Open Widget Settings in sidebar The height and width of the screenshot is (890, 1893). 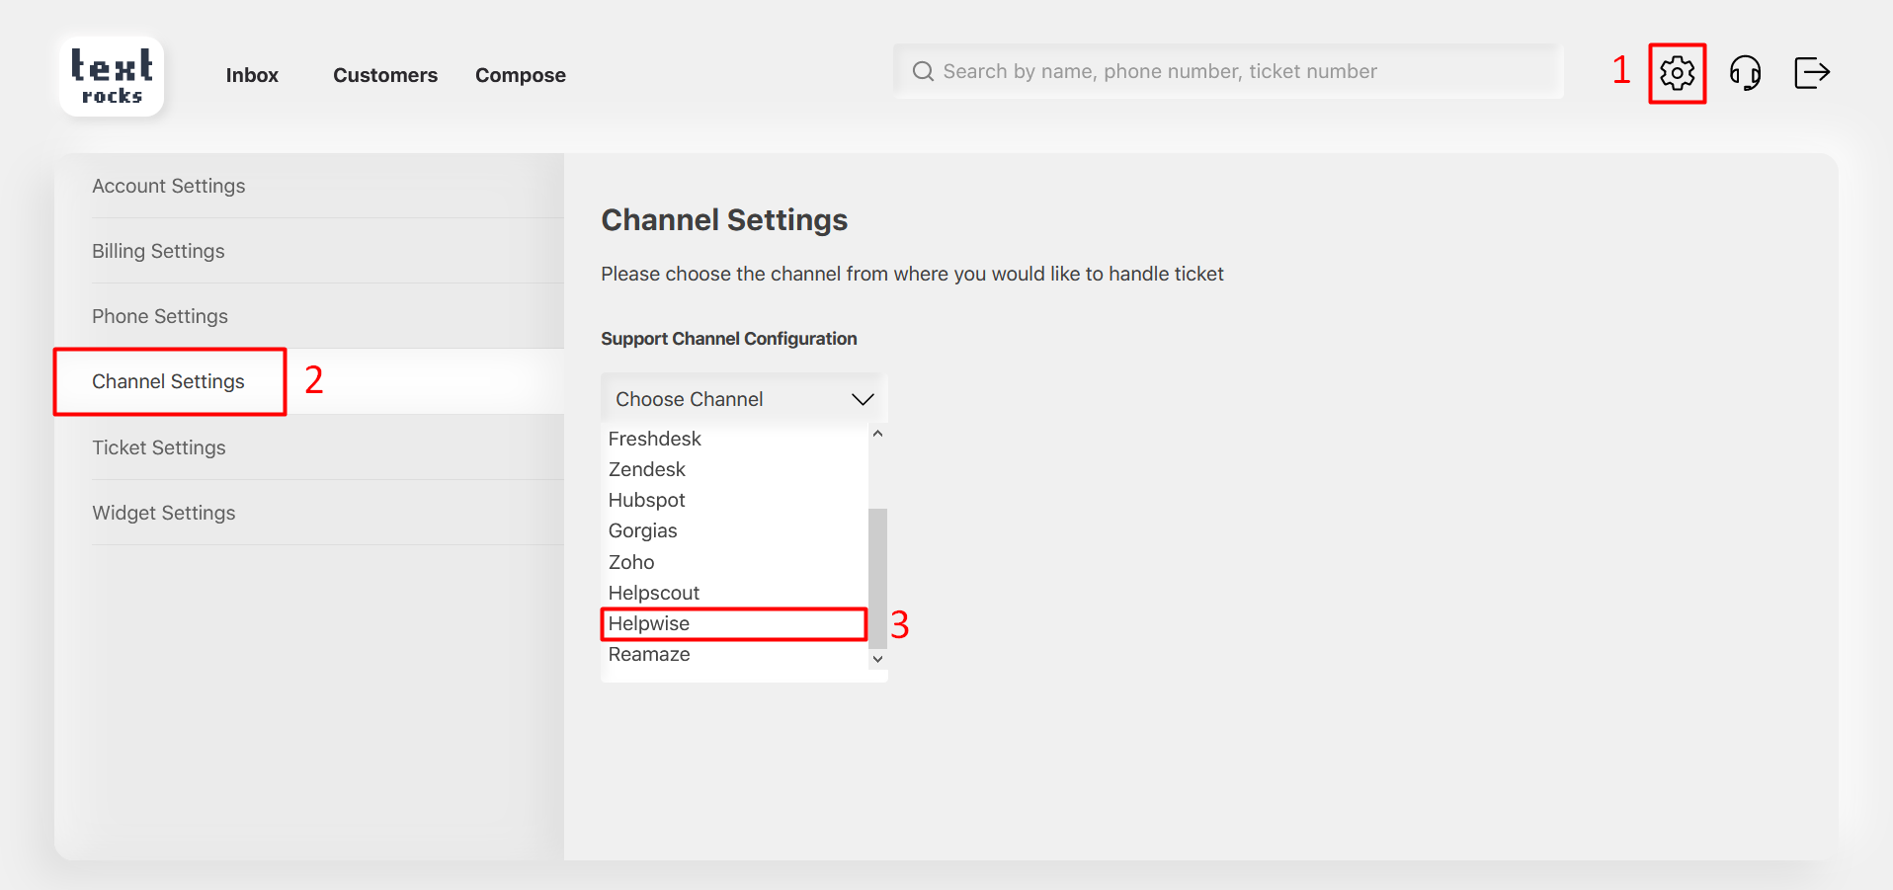164,513
